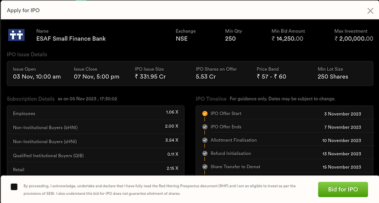This screenshot has width=379, height=203.
Task: Click the 'For guidance only' timeline note
Action: [282, 99]
